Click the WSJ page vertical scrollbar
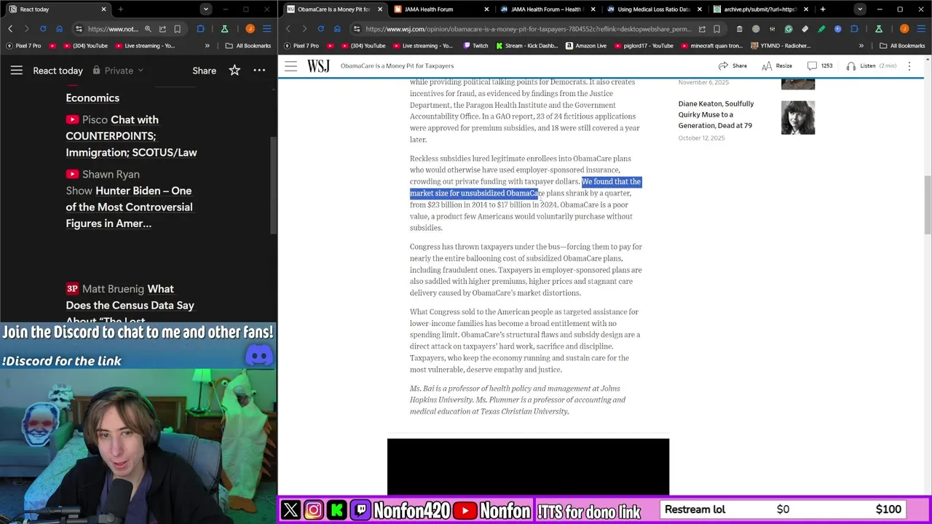 [x=927, y=204]
